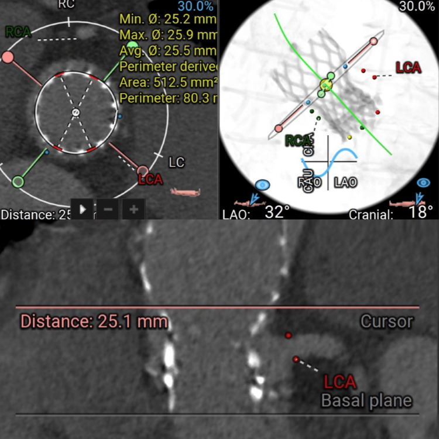Grab green handle at top of axial ring
The width and height of the screenshot is (439, 439).
click(132, 45)
